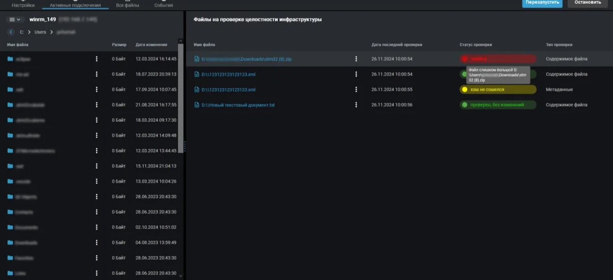Open kebab menu for folder dated 02.10.2024 10:51:02
Screen dimensions: 613x280
[x=97, y=227]
